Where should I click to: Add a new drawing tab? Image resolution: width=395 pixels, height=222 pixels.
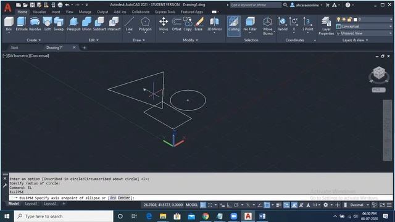(85, 47)
